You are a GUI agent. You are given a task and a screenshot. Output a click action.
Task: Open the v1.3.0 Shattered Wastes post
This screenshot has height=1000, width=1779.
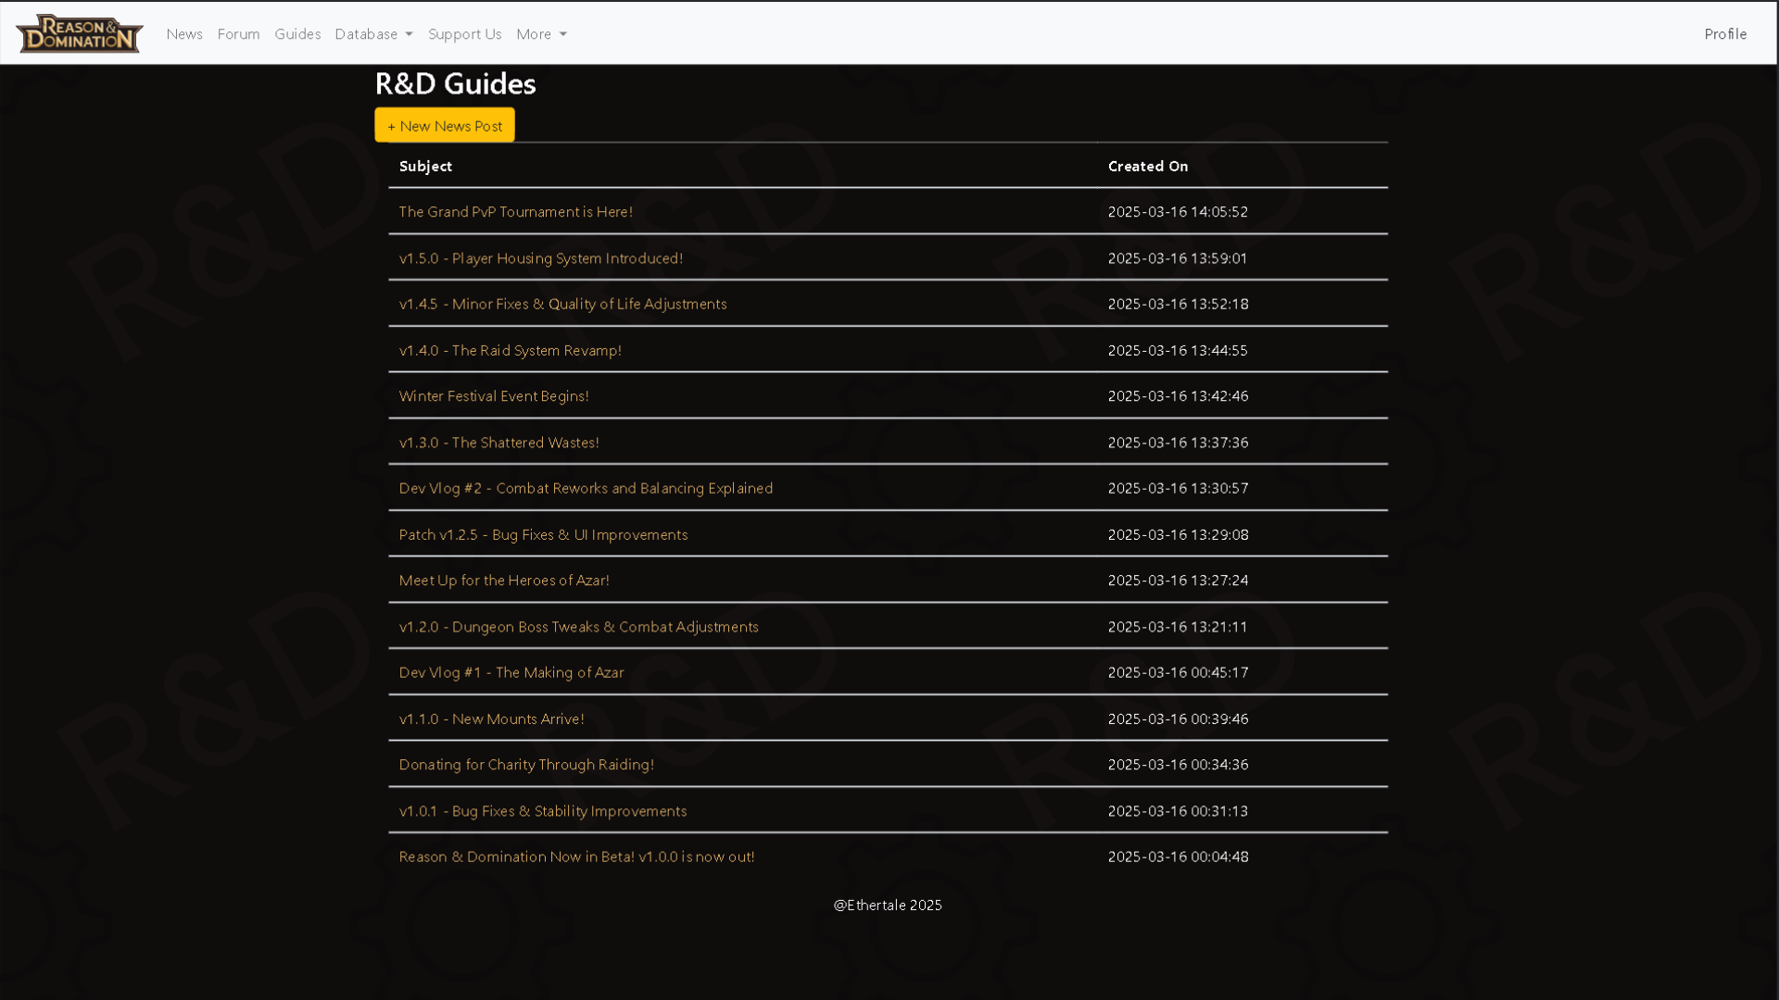click(x=498, y=442)
